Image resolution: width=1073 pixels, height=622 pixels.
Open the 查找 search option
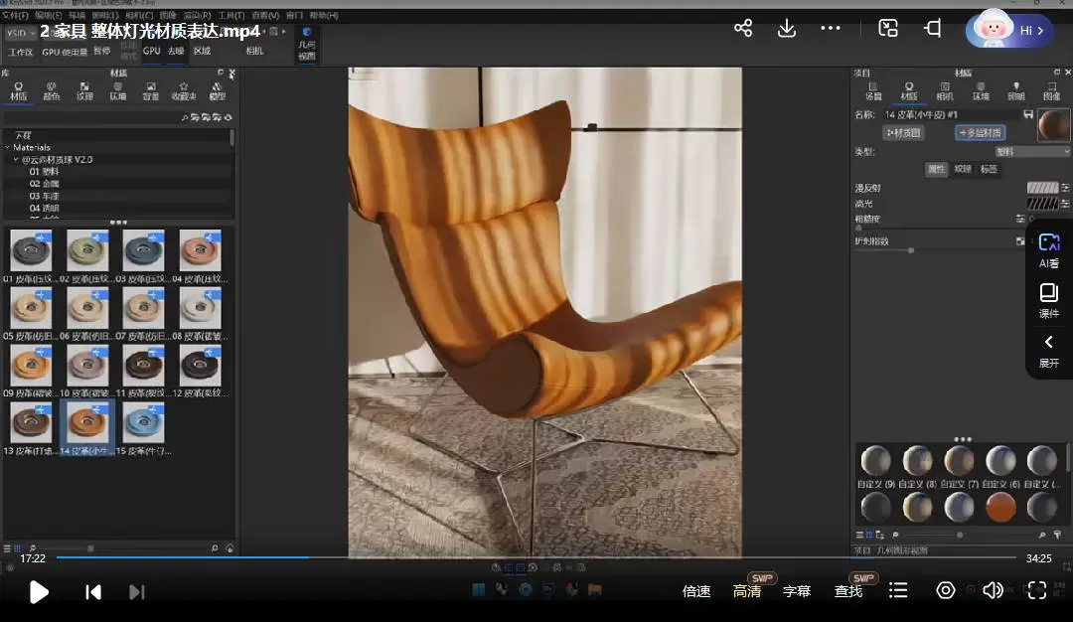coord(847,591)
